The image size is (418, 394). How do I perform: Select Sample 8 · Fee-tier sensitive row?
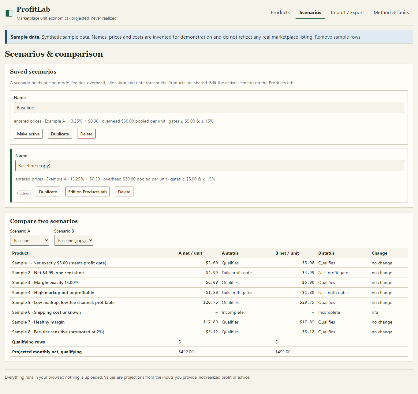pyautogui.click(x=209, y=332)
